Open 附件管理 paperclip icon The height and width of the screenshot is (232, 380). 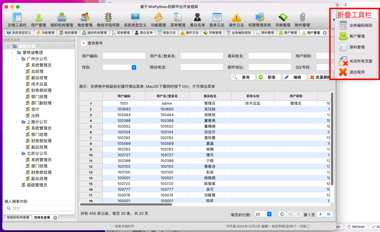point(302,20)
